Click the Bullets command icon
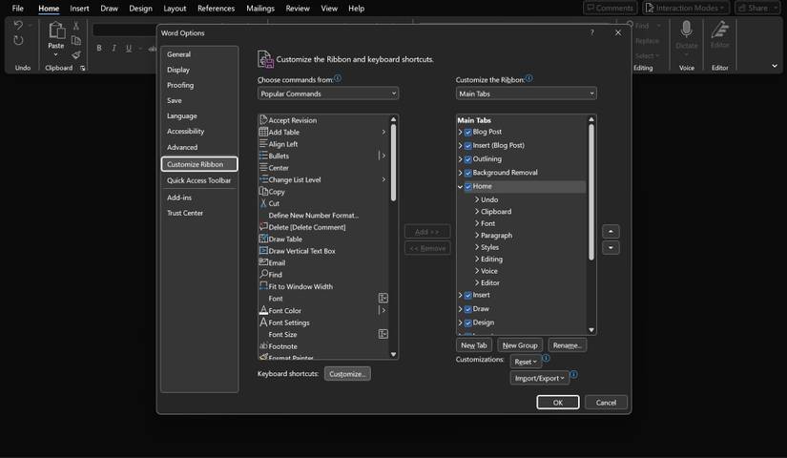 (x=263, y=156)
